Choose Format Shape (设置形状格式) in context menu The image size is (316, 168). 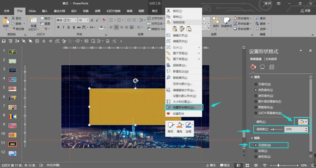tap(184, 107)
